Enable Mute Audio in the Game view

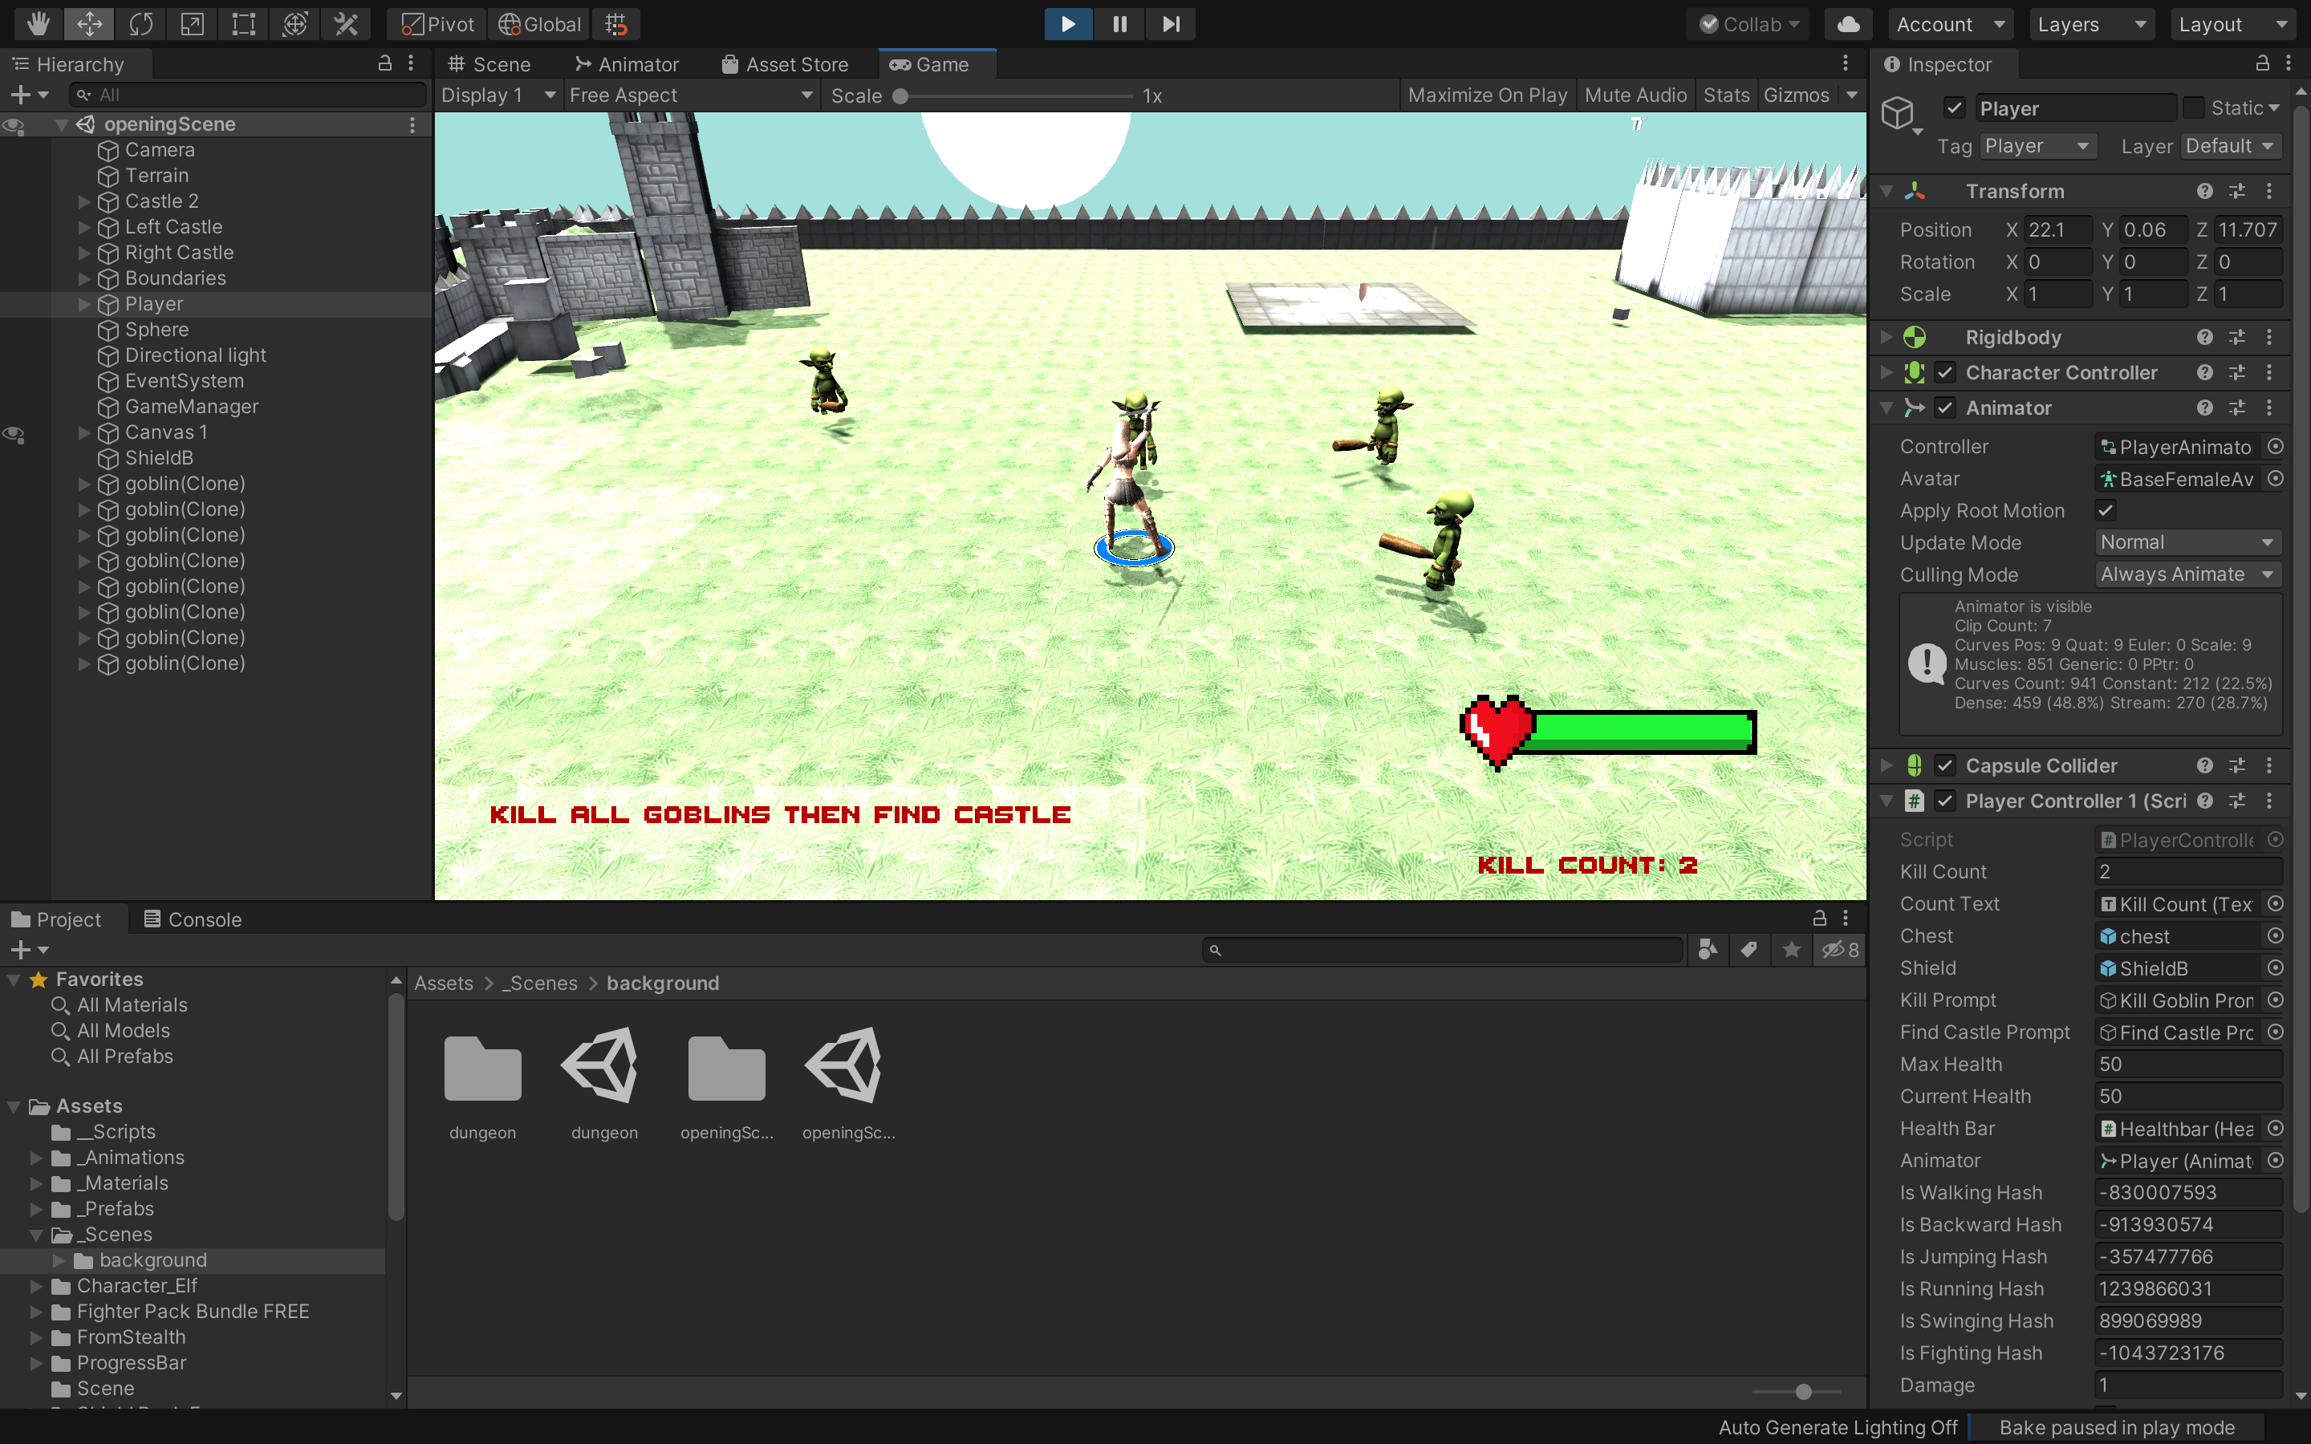pos(1634,95)
